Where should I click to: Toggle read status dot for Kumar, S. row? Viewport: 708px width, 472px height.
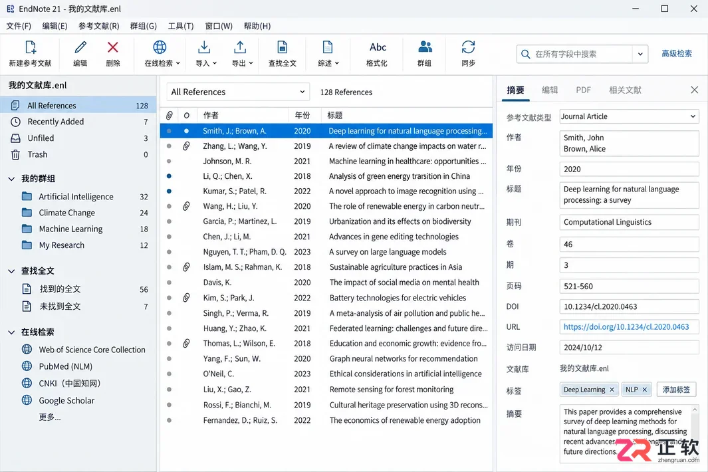(x=169, y=191)
